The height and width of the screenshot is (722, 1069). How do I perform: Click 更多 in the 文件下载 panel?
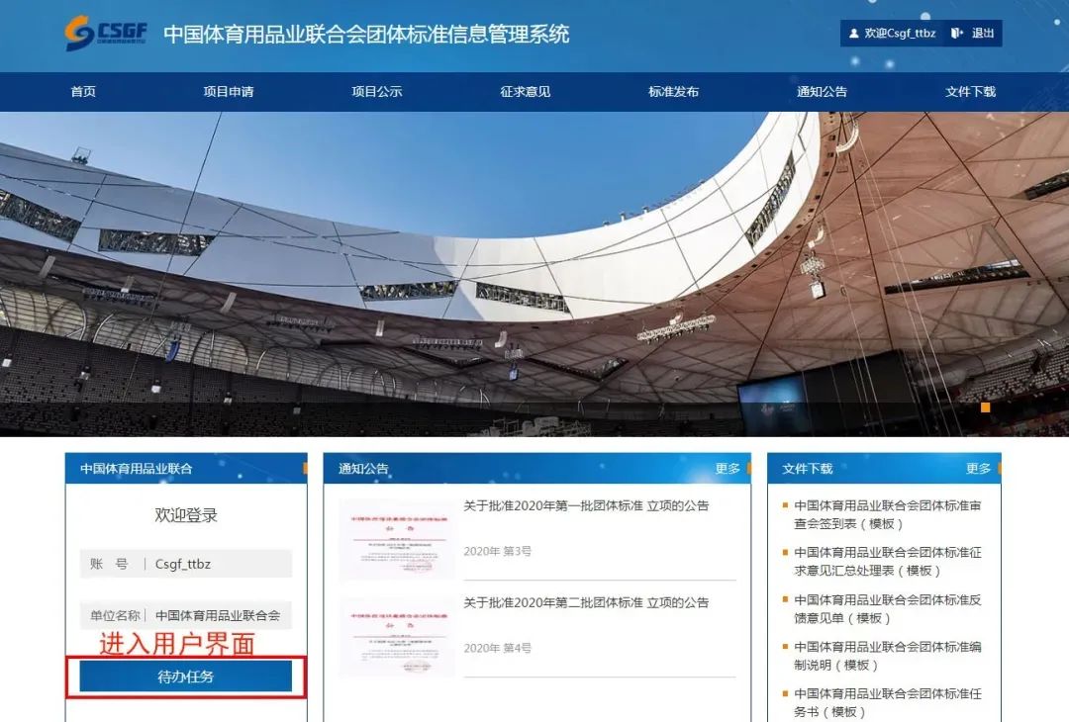click(x=978, y=469)
